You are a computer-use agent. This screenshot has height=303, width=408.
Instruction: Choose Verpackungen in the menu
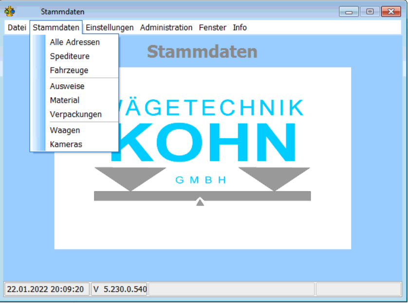tap(74, 114)
